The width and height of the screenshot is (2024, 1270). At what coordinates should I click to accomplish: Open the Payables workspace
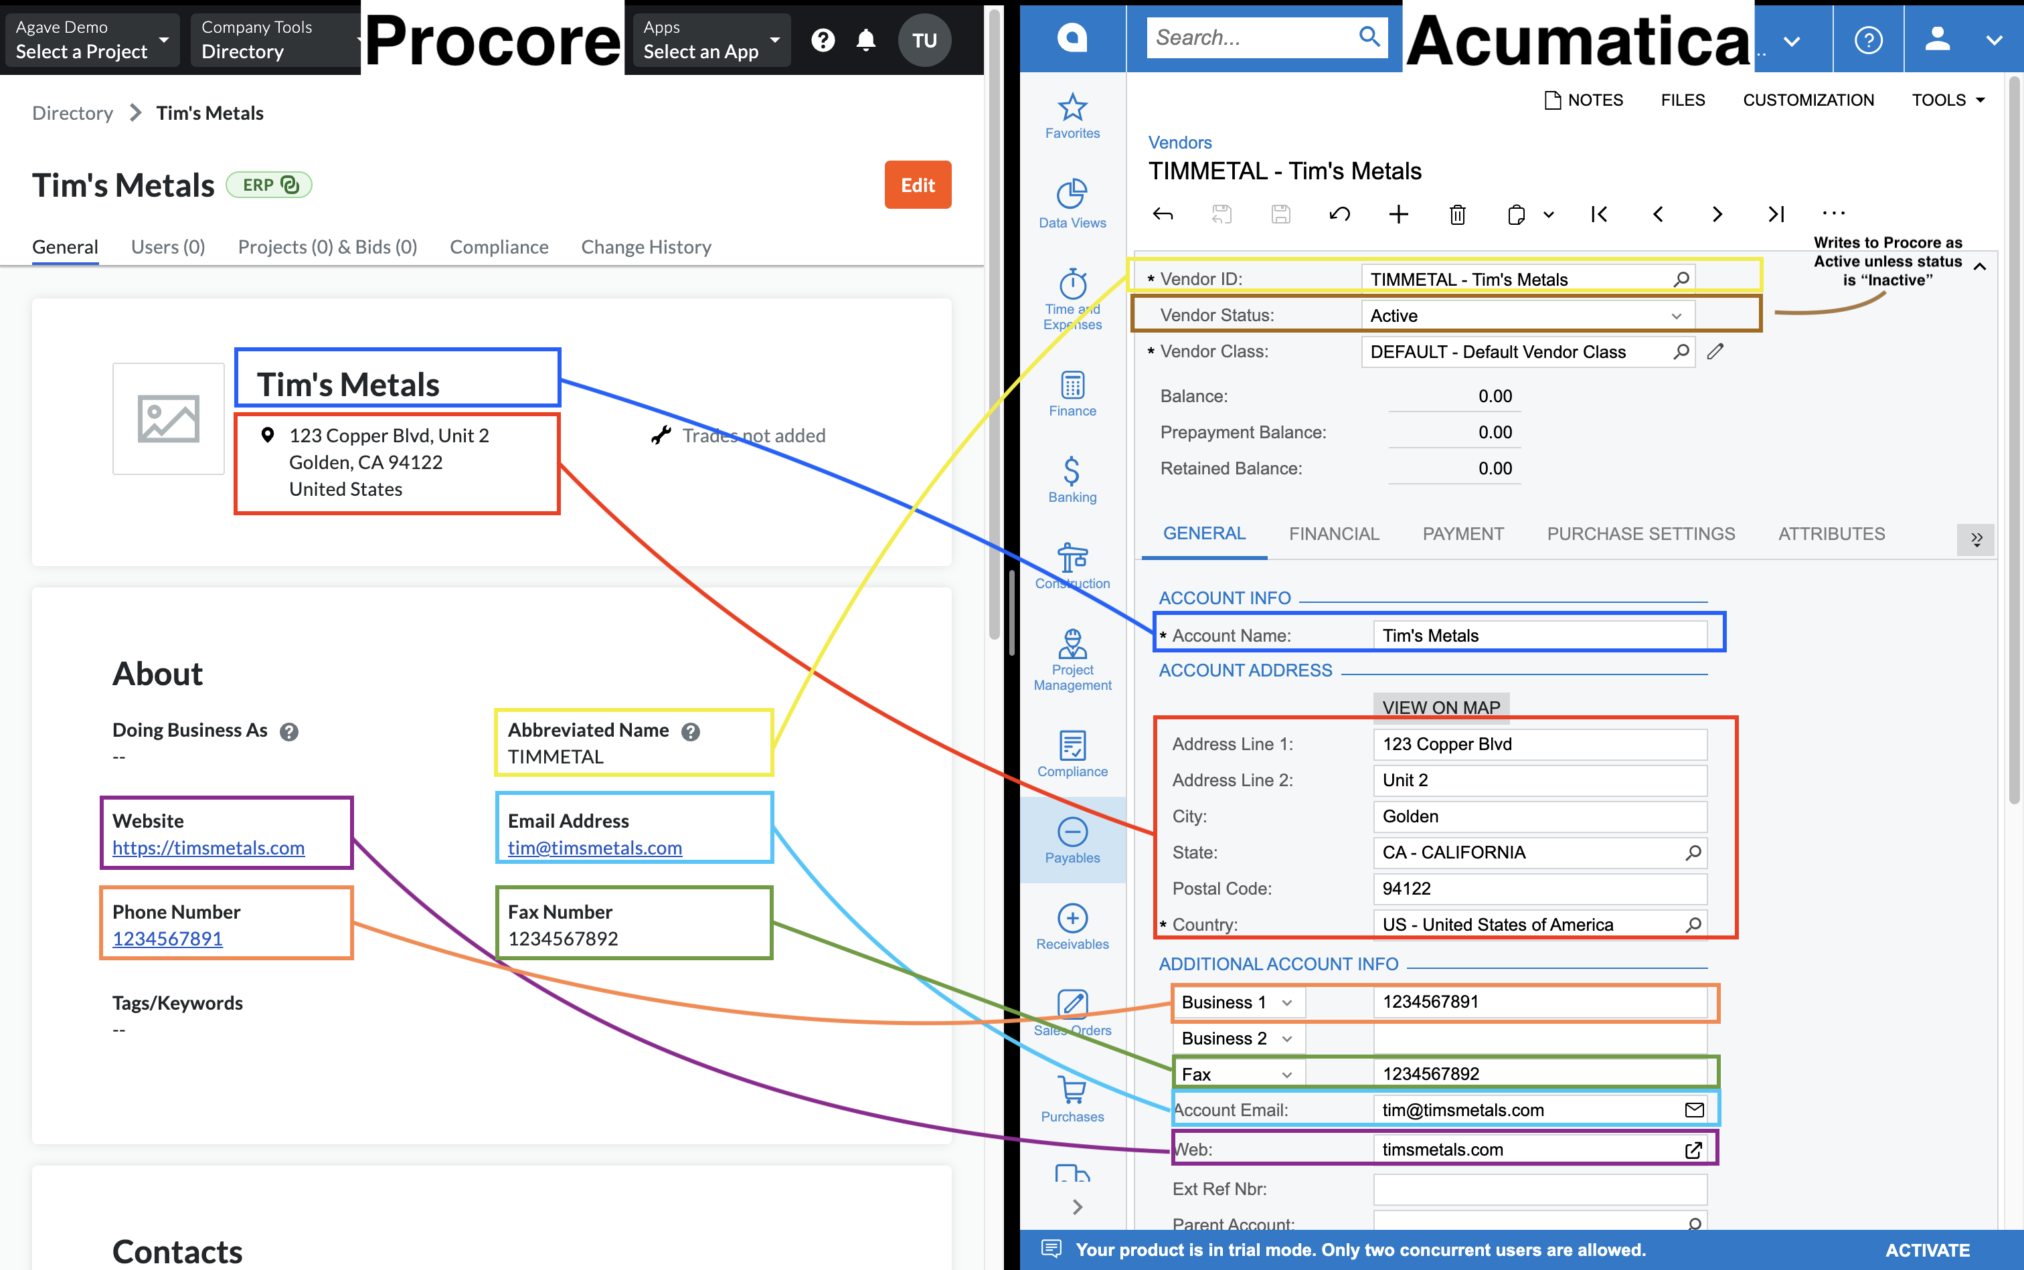click(1072, 841)
